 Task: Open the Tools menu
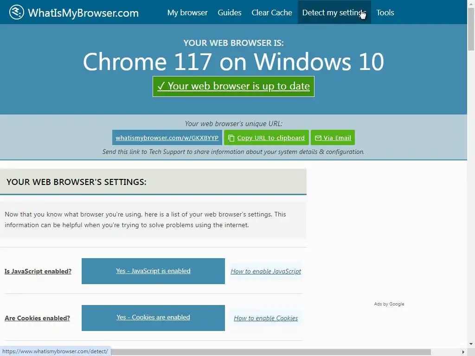click(x=385, y=13)
